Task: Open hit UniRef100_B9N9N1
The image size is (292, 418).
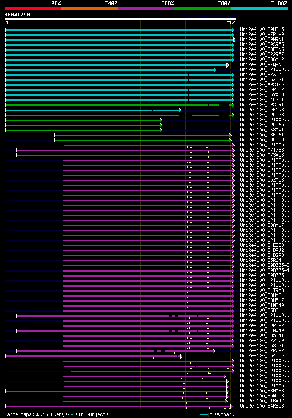Action: coord(262,39)
